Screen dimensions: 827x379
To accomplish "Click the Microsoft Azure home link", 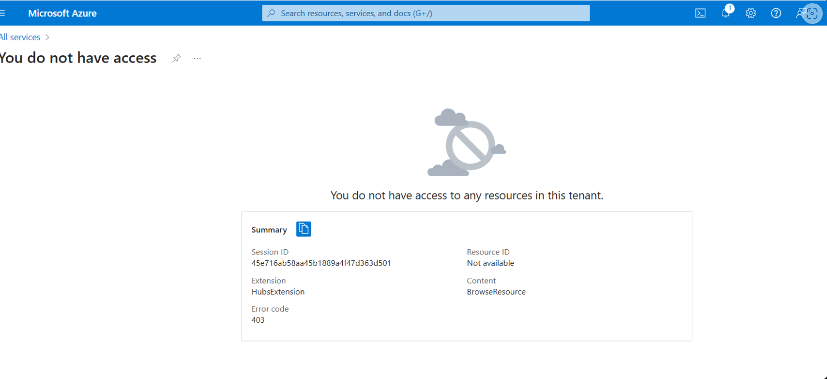I will coord(63,14).
